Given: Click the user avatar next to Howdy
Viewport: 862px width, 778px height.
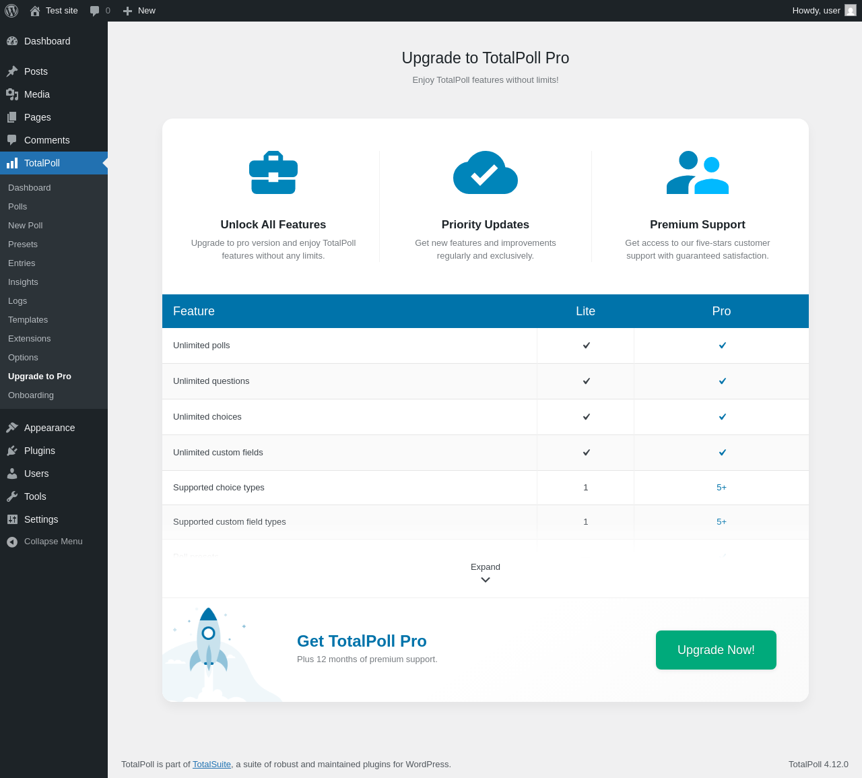Looking at the screenshot, I should pyautogui.click(x=851, y=11).
